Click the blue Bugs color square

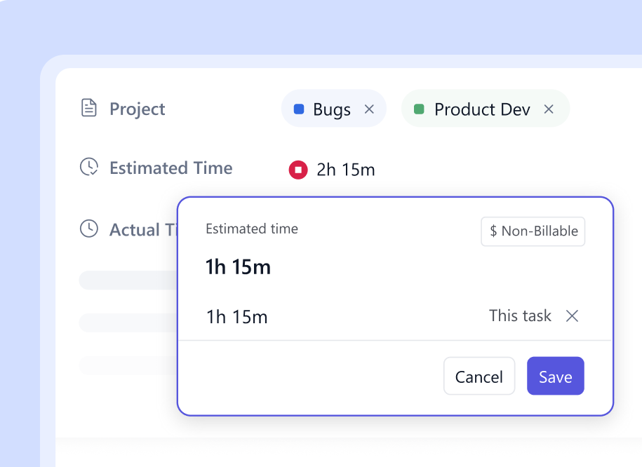(299, 109)
